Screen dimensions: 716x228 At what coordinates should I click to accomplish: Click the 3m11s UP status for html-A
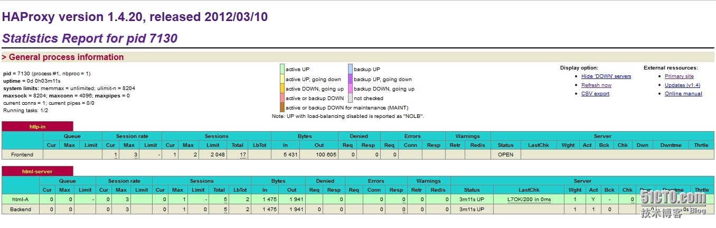(472, 200)
